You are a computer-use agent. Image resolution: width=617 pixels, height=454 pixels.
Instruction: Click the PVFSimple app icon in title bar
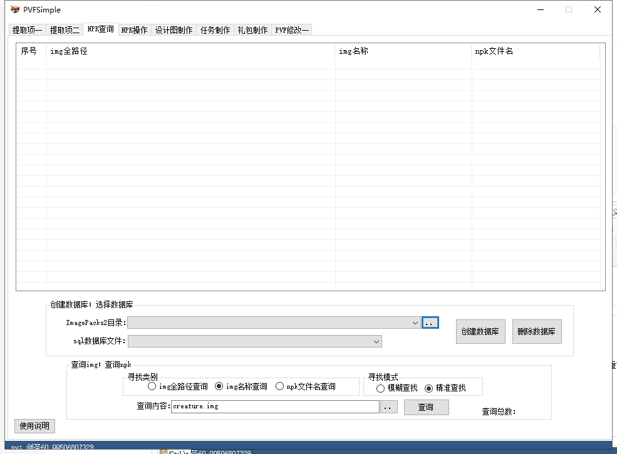coord(14,10)
